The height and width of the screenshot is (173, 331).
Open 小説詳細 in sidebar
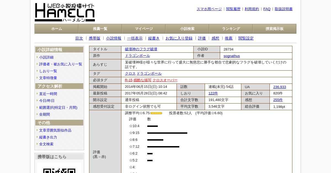46,57
